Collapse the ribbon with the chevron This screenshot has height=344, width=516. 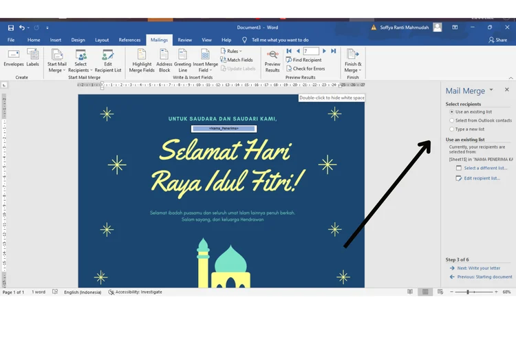coord(510,78)
